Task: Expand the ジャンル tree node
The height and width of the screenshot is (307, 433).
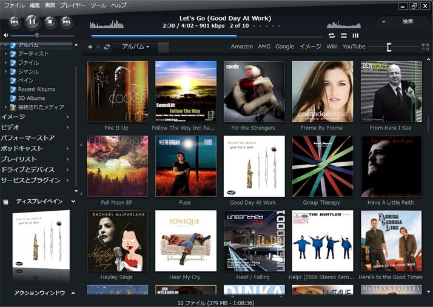Action: (x=6, y=71)
